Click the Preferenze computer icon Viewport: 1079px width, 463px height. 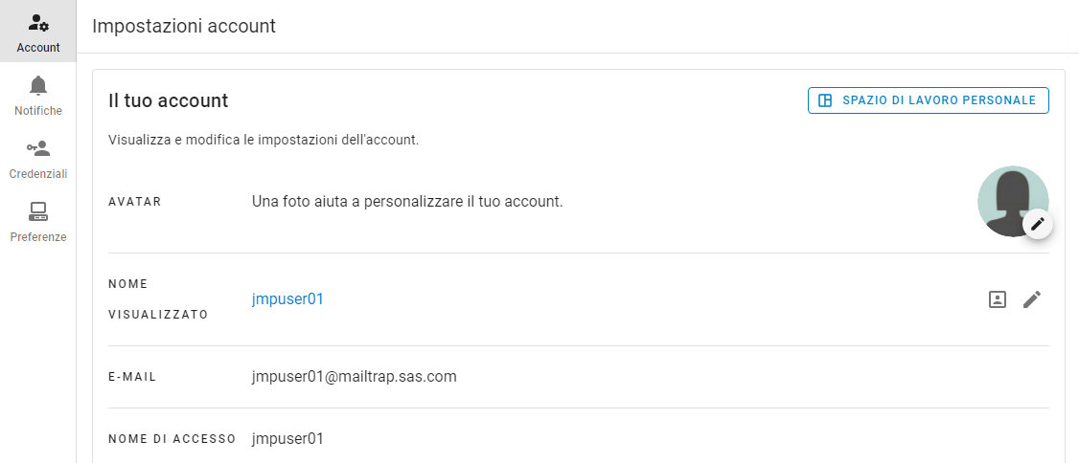click(38, 211)
